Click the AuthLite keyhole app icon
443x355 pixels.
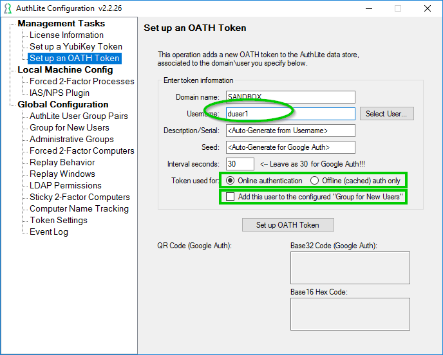click(8, 8)
